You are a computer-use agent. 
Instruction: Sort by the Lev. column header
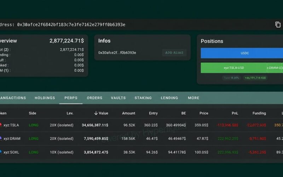pyautogui.click(x=70, y=113)
